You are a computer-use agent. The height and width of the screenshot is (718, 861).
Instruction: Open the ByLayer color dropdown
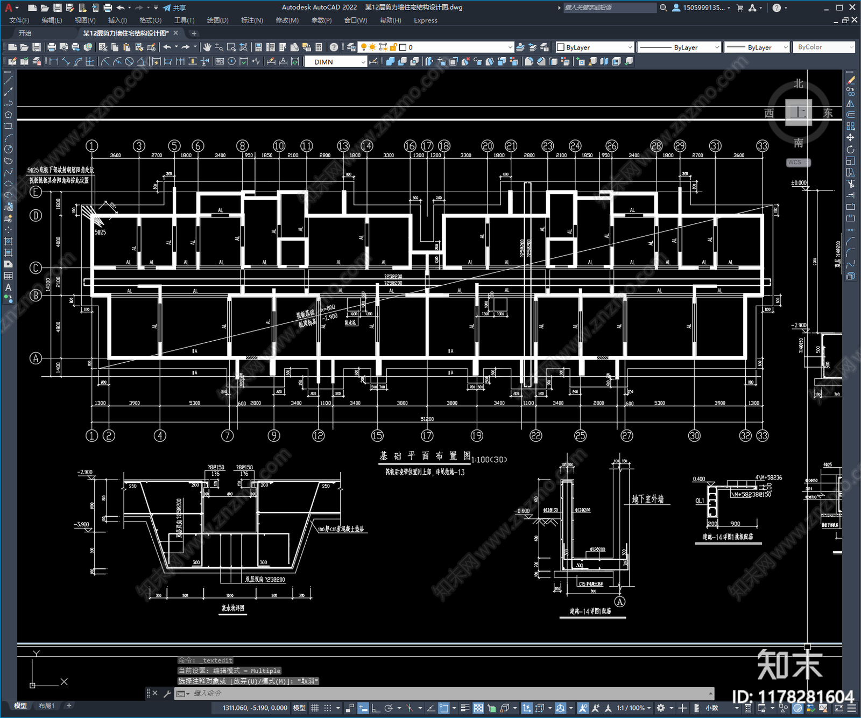click(595, 47)
